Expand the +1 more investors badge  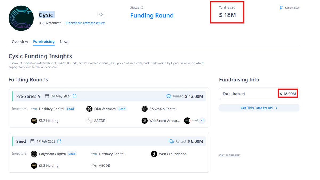pos(202,121)
